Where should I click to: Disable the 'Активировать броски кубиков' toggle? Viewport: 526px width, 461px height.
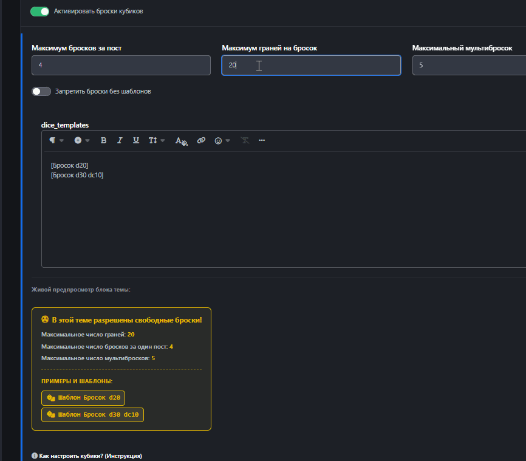pyautogui.click(x=39, y=11)
